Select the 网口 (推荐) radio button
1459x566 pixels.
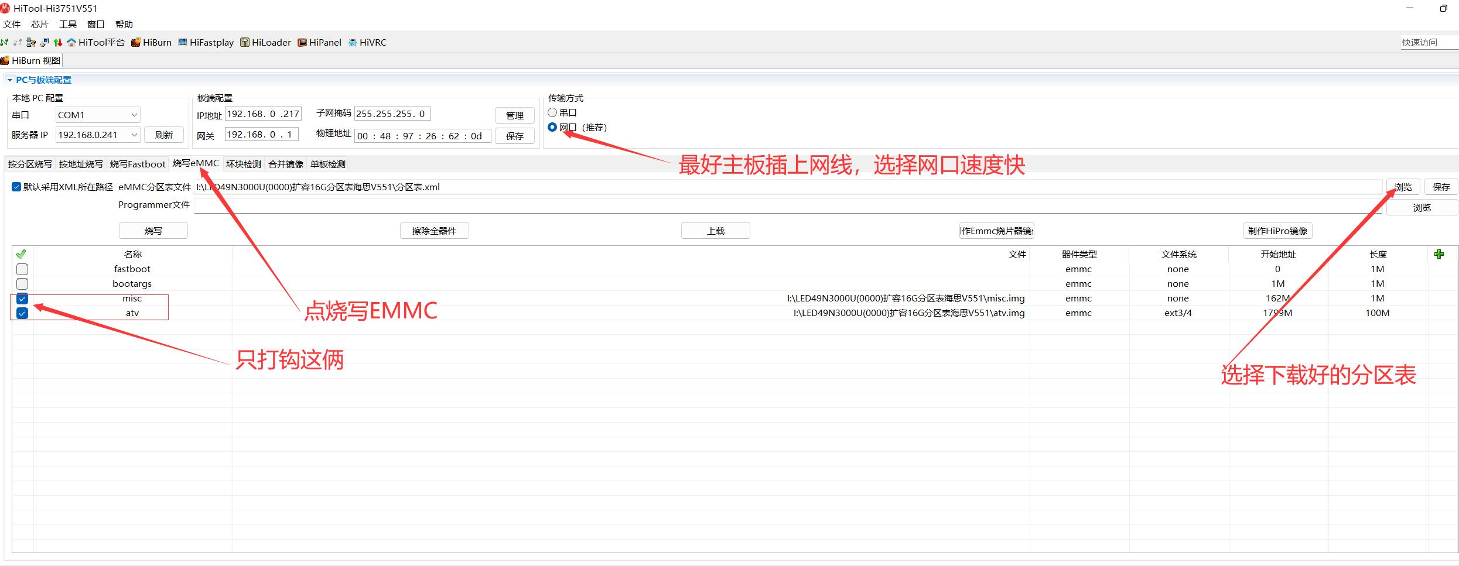click(552, 127)
